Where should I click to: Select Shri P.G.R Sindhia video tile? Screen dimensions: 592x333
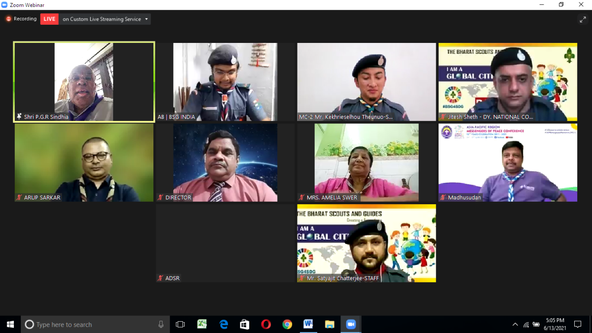click(x=84, y=82)
